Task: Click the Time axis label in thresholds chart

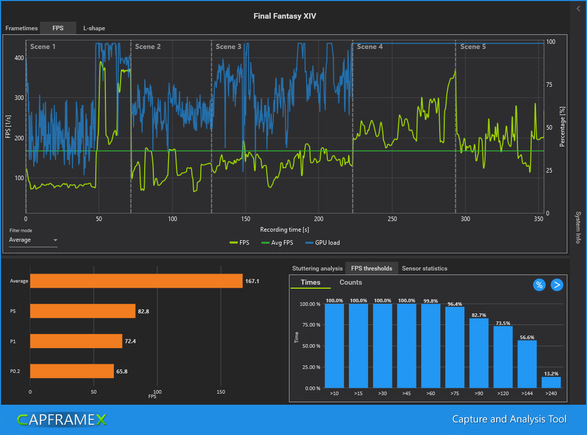Action: click(297, 337)
